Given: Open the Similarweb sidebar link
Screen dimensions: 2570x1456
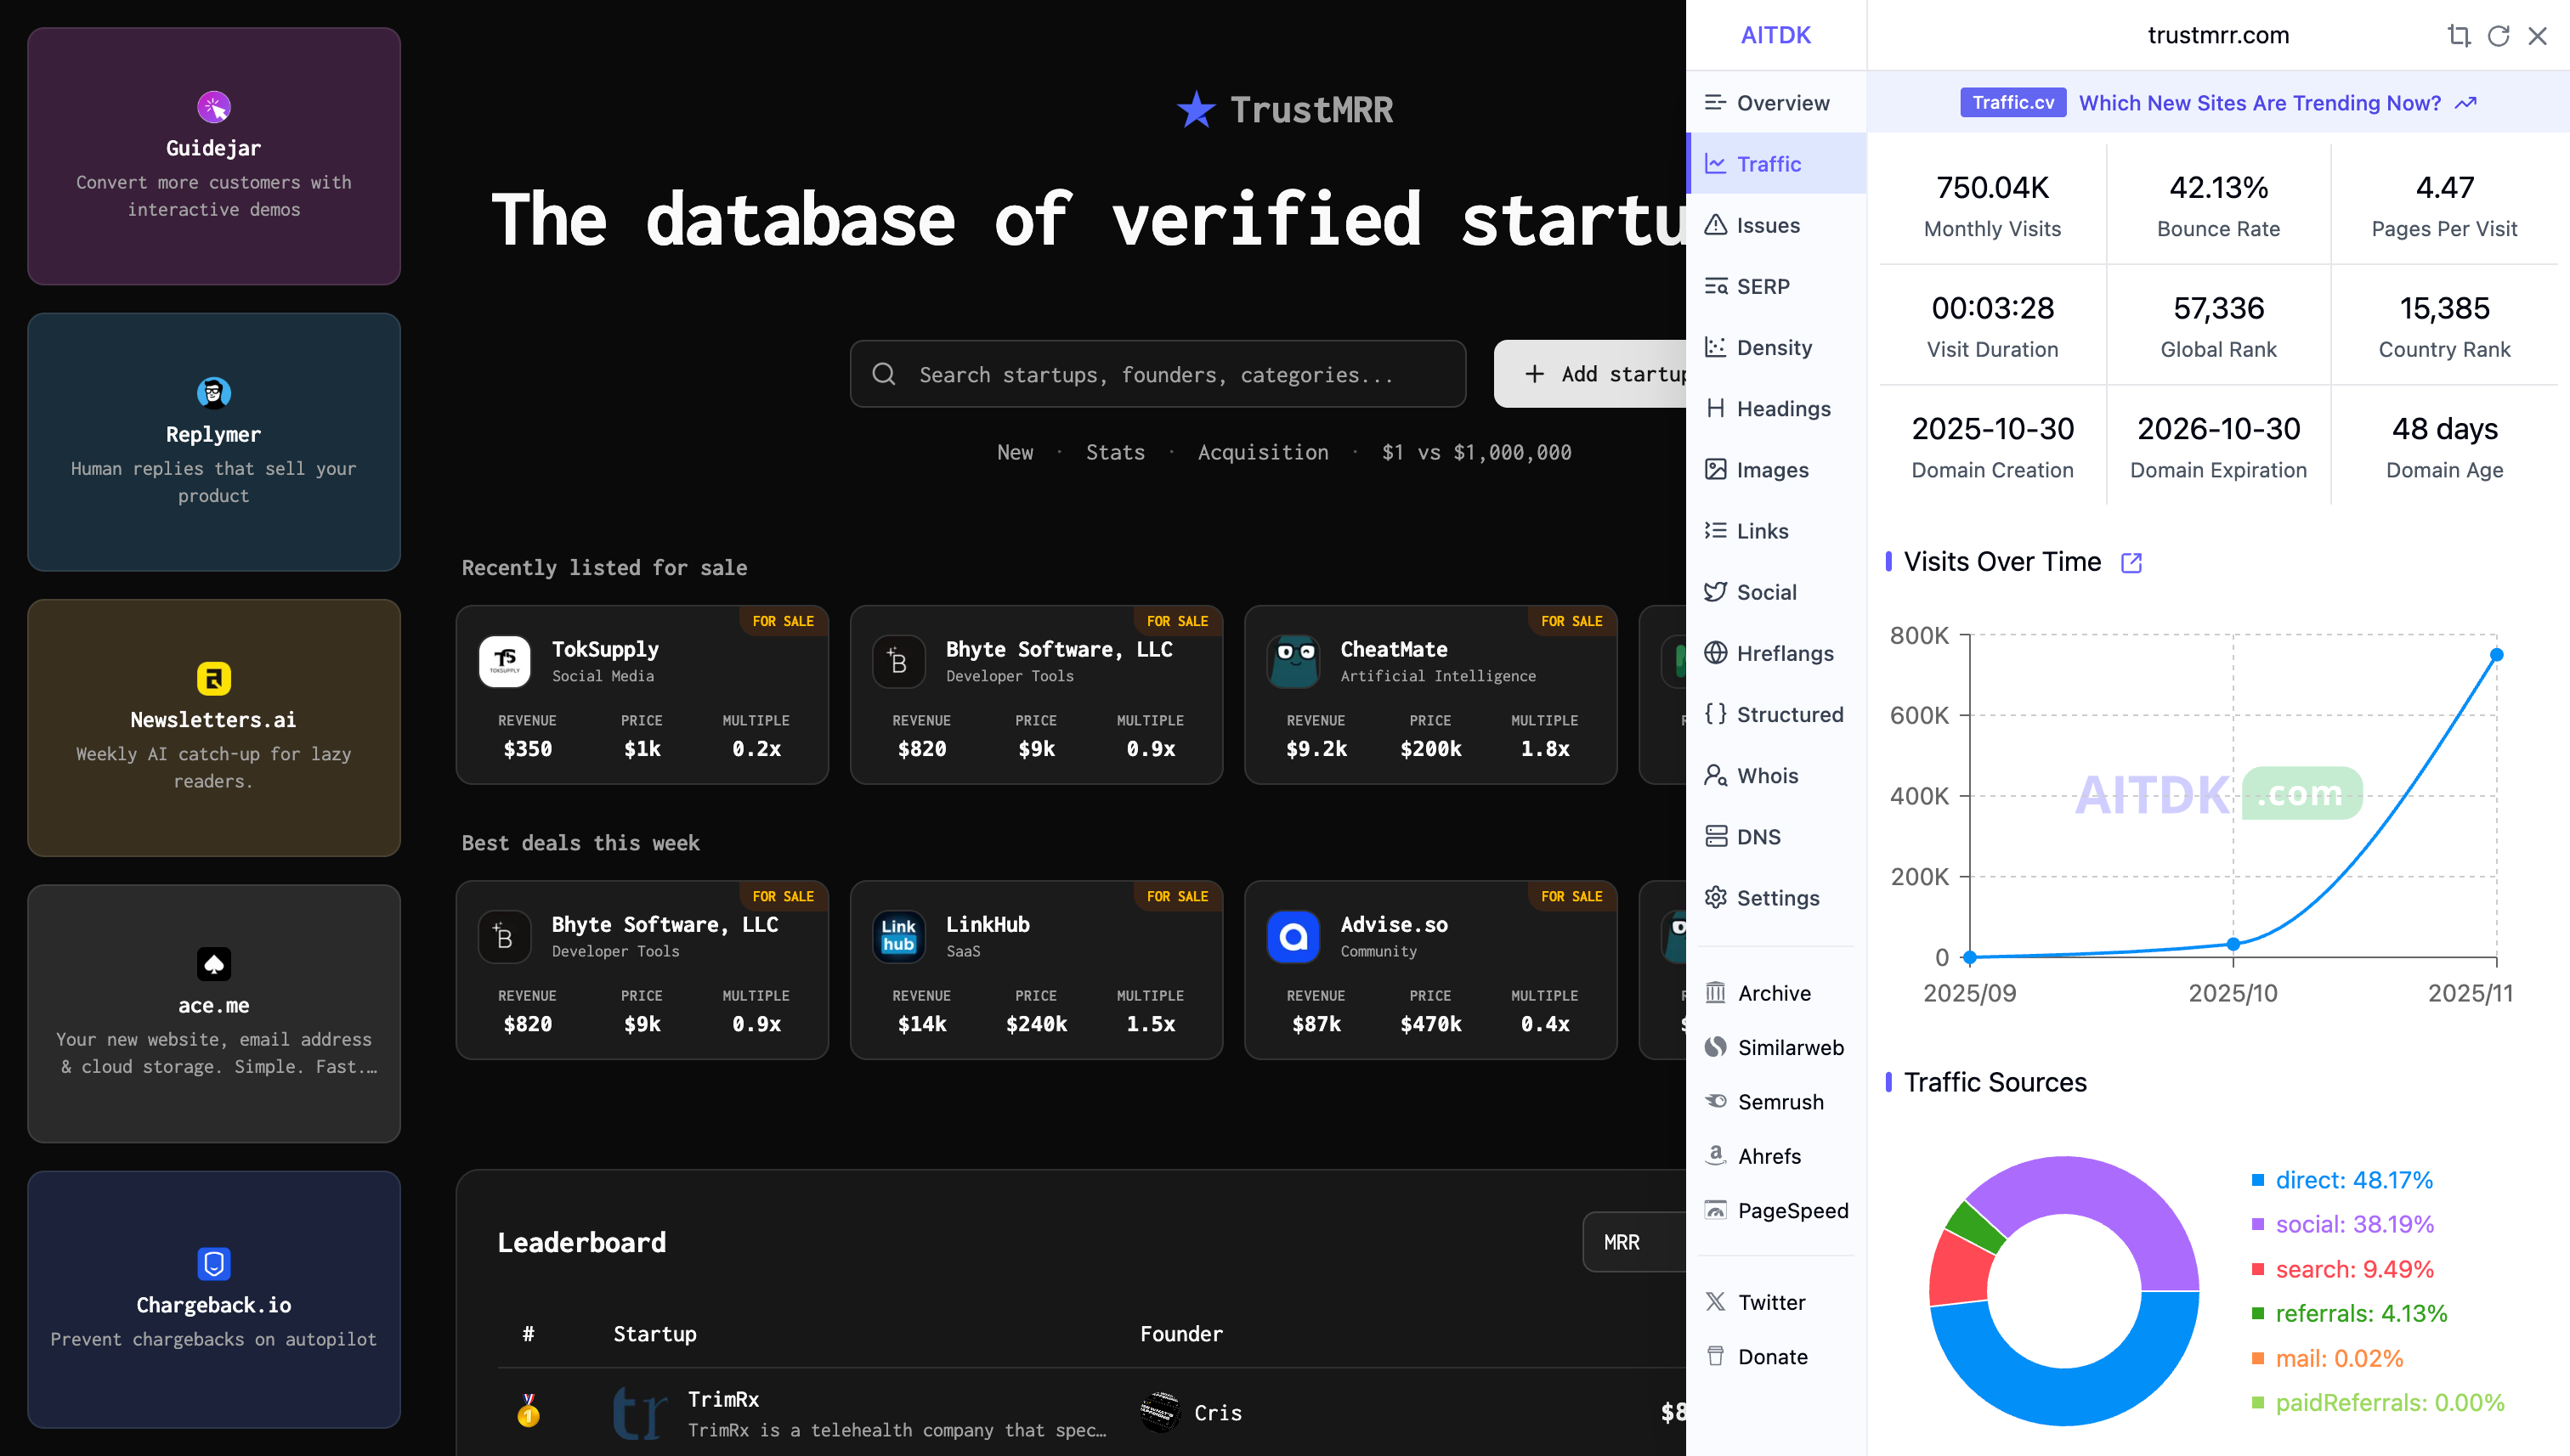Looking at the screenshot, I should point(1789,1047).
